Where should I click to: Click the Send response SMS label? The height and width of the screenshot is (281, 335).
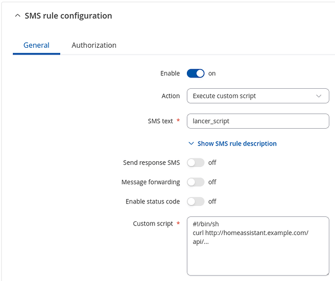click(151, 162)
